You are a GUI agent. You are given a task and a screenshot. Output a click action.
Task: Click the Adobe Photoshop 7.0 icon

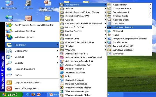(x=62, y=65)
